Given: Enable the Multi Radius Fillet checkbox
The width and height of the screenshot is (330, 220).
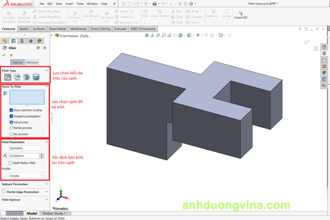Looking at the screenshot, I should (11, 163).
